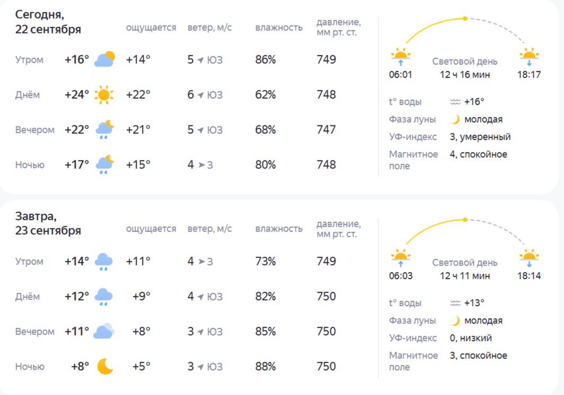The width and height of the screenshot is (564, 395).
Task: Click today's Световой день 12 ч 16 мин text
Action: [x=465, y=68]
